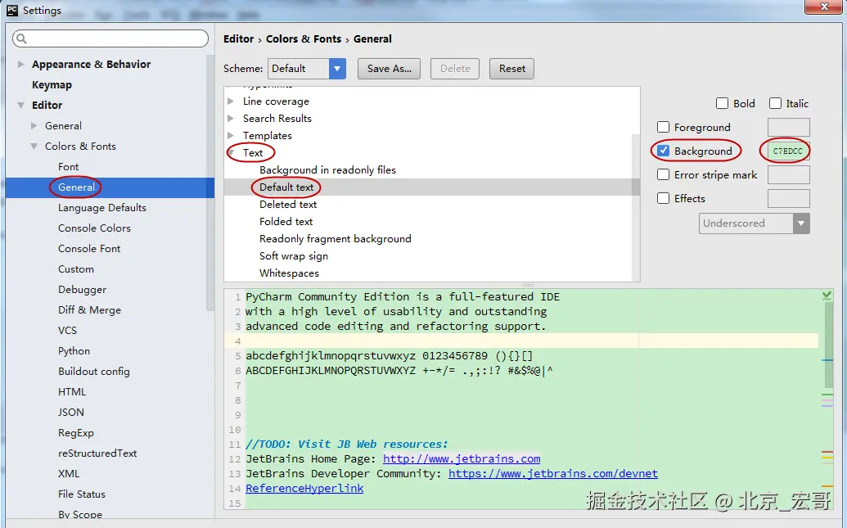Uncheck the Background checkbox
This screenshot has width=847, height=528.
663,151
